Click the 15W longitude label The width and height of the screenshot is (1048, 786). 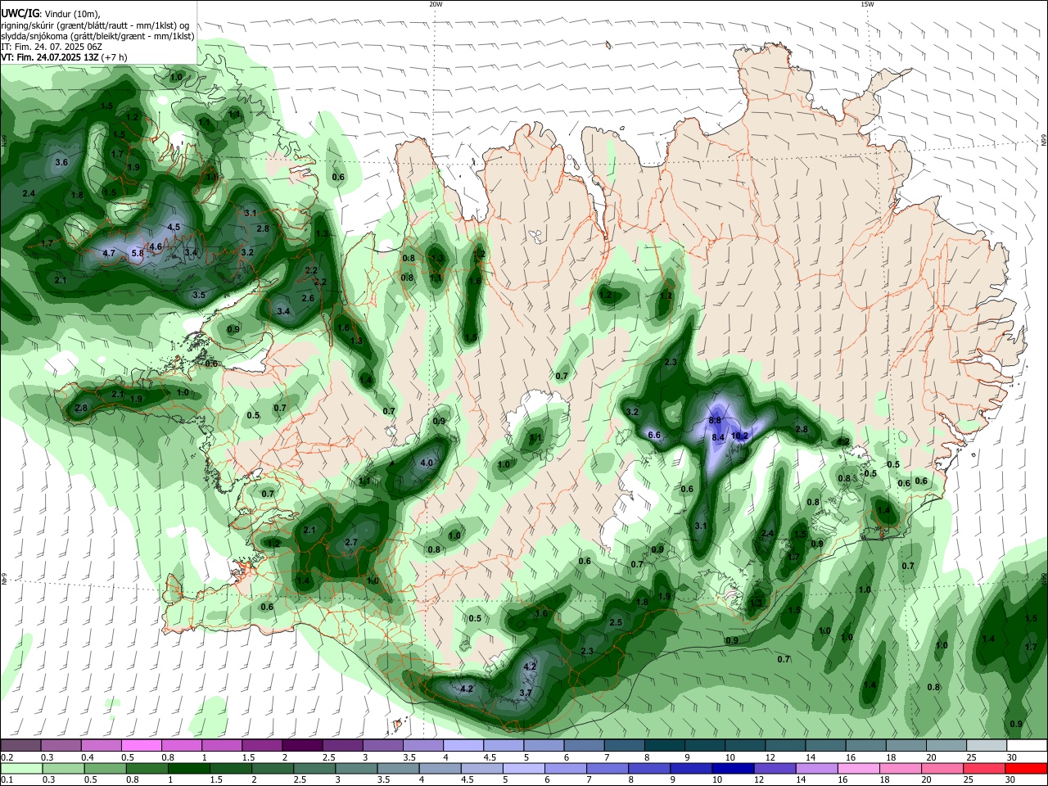[867, 4]
